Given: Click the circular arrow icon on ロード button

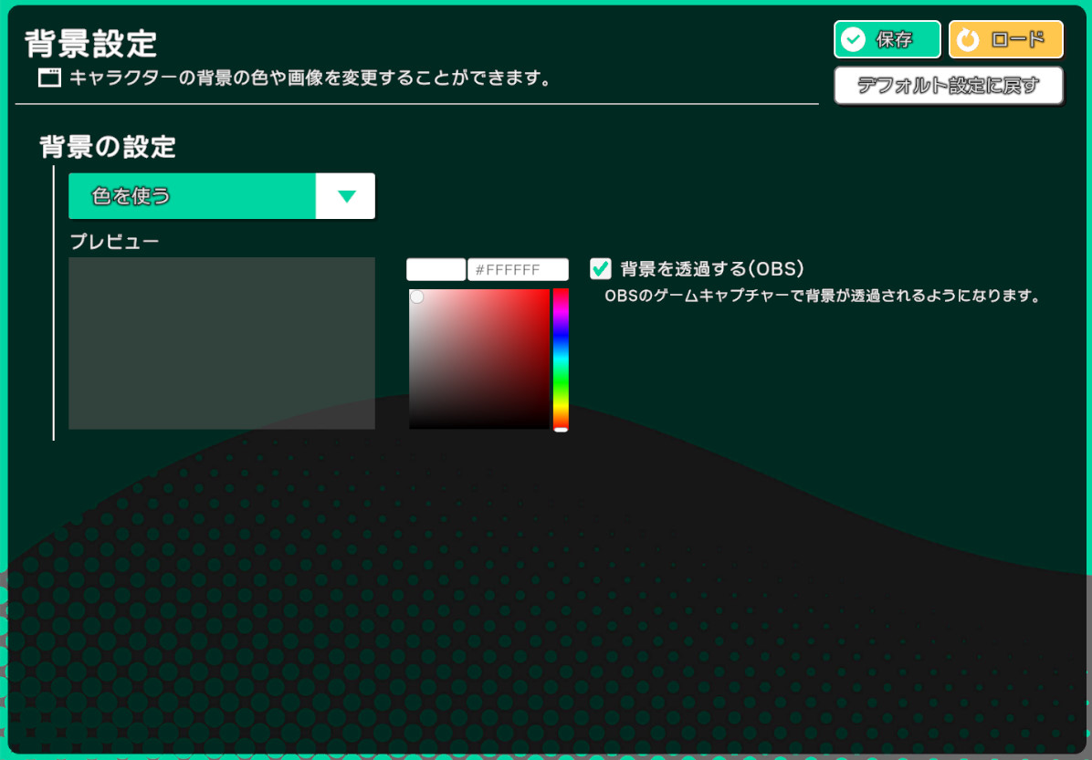Looking at the screenshot, I should tap(969, 39).
